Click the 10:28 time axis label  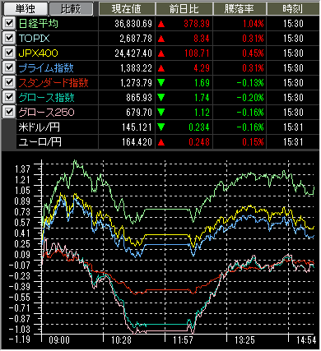[121, 340]
